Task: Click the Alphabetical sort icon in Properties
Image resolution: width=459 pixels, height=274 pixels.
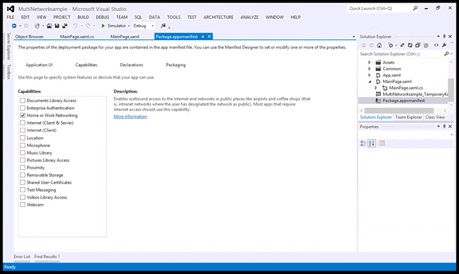Action: [x=372, y=144]
